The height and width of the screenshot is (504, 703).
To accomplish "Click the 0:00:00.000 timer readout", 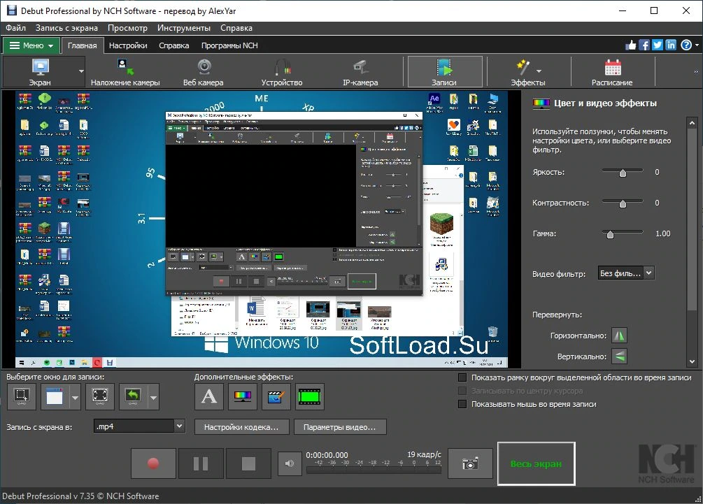I will coord(327,455).
